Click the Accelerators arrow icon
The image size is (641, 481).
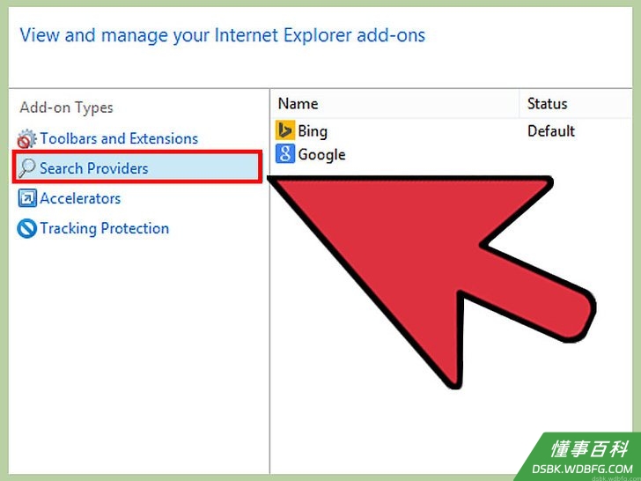[x=27, y=198]
